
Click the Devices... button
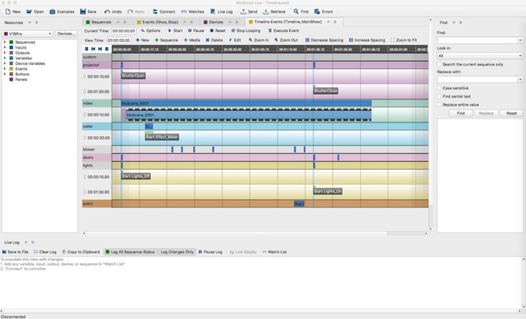click(66, 34)
